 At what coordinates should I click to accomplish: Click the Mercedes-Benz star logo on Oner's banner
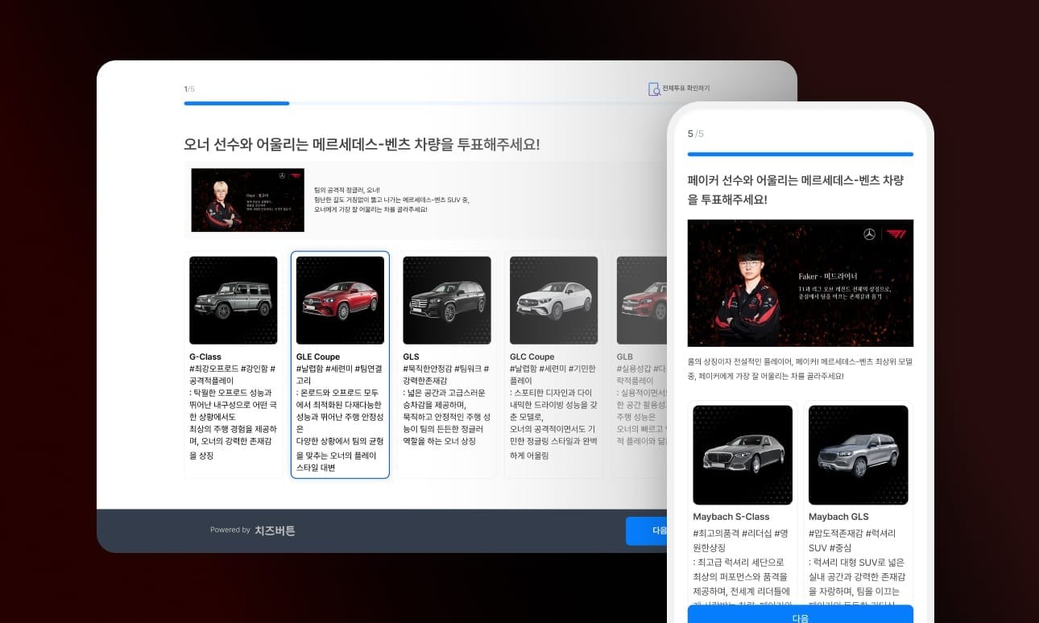[283, 175]
